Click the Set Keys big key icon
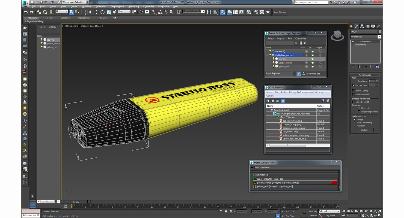Image resolution: width=404 pixels, height=218 pixels. coord(304,213)
